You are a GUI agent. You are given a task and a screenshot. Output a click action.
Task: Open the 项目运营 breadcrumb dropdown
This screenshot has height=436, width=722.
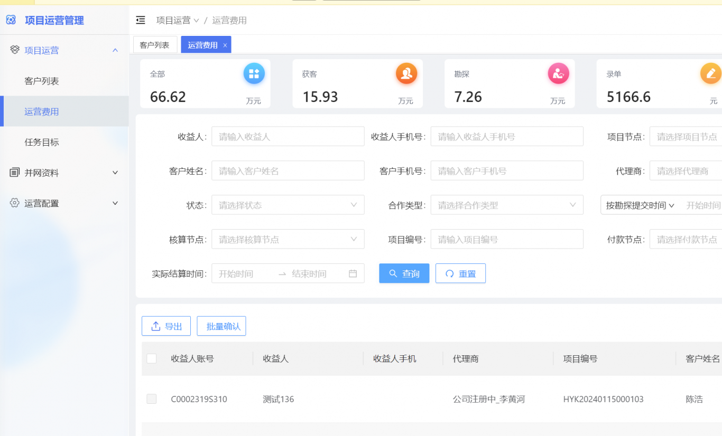click(x=178, y=20)
